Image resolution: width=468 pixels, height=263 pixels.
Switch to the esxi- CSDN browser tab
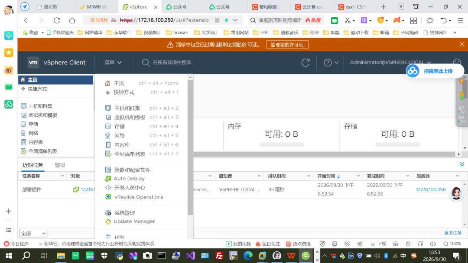click(354, 7)
